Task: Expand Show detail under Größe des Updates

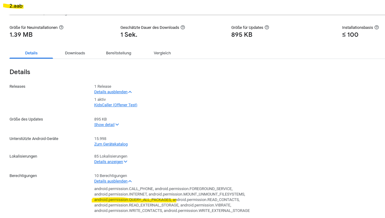Action: click(x=104, y=125)
